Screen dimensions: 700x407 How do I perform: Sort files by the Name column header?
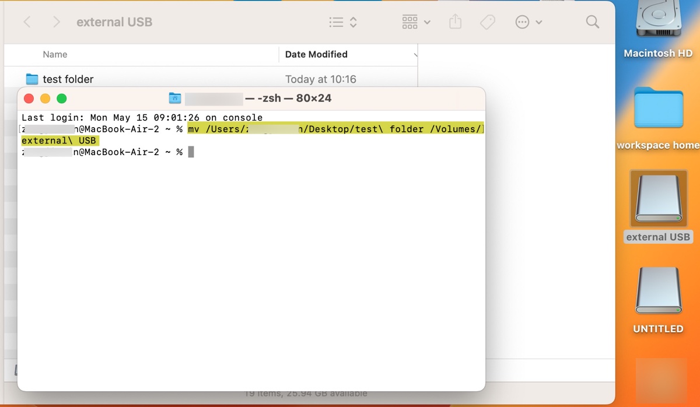tap(55, 54)
